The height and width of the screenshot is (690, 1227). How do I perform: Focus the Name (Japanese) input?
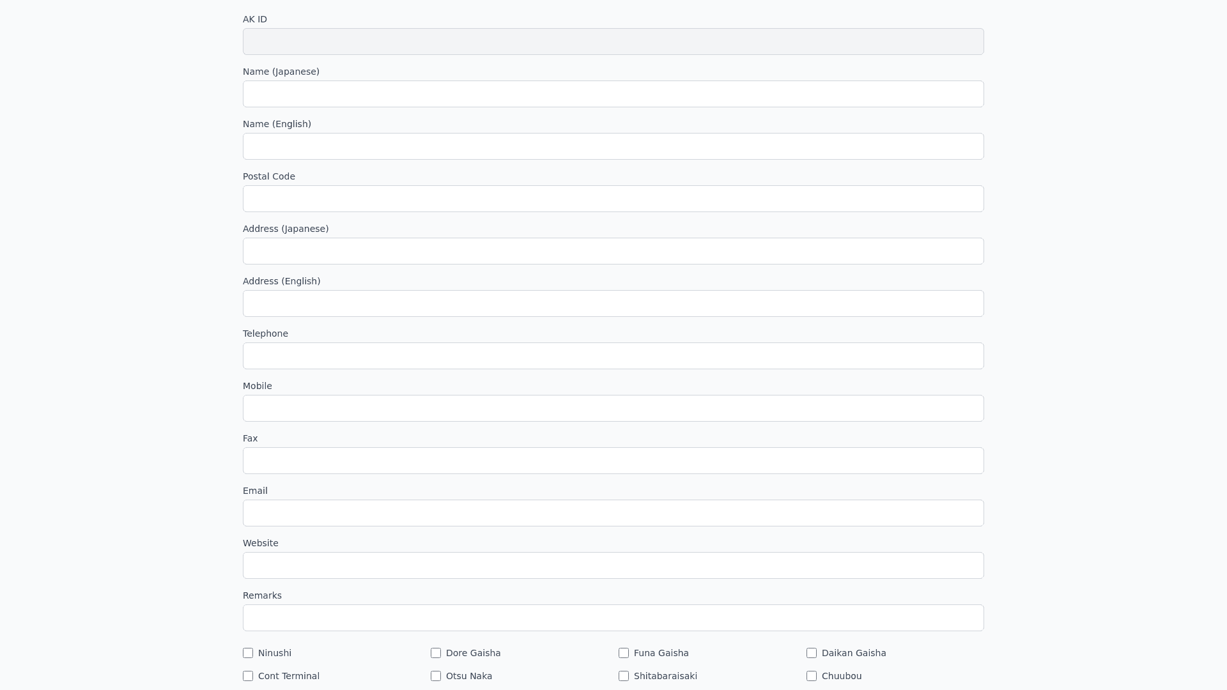(613, 94)
